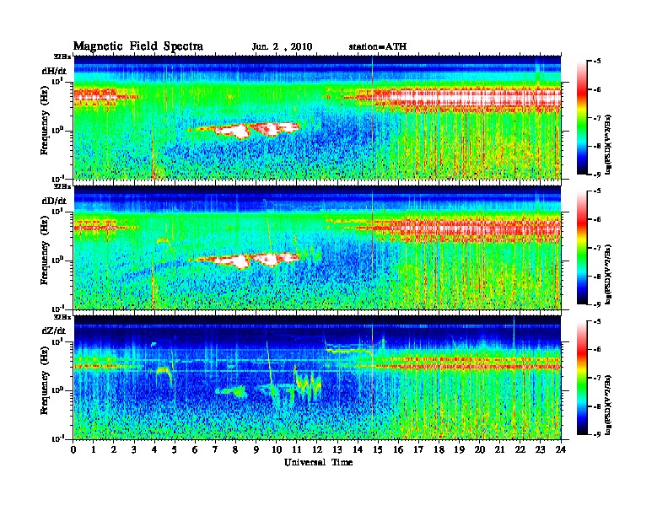Click the dH/dt panel color bar
This screenshot has width=668, height=516.
[x=582, y=118]
